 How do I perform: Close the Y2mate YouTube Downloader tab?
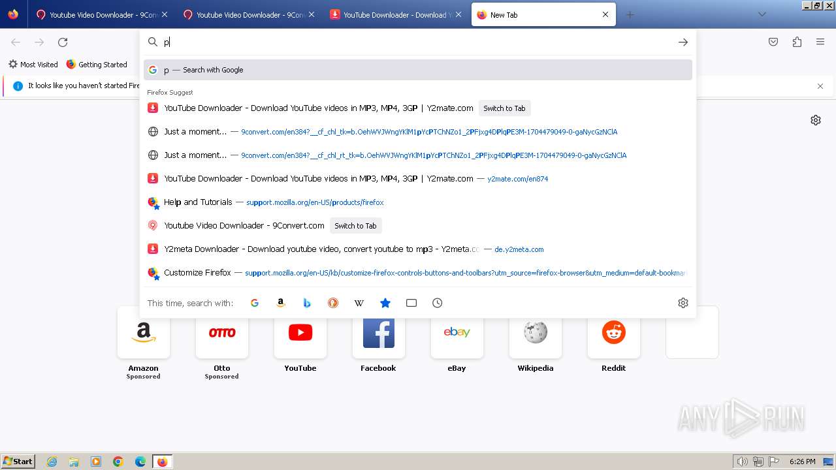[x=458, y=14]
